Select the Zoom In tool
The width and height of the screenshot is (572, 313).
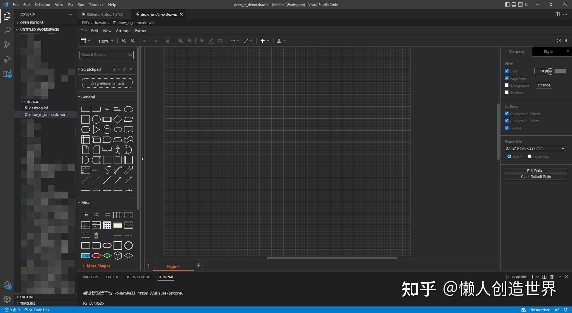(x=124, y=41)
